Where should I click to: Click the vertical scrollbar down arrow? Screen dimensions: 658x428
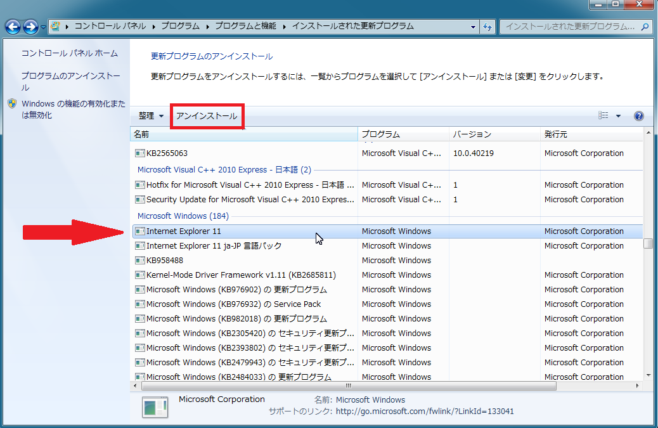click(x=648, y=375)
